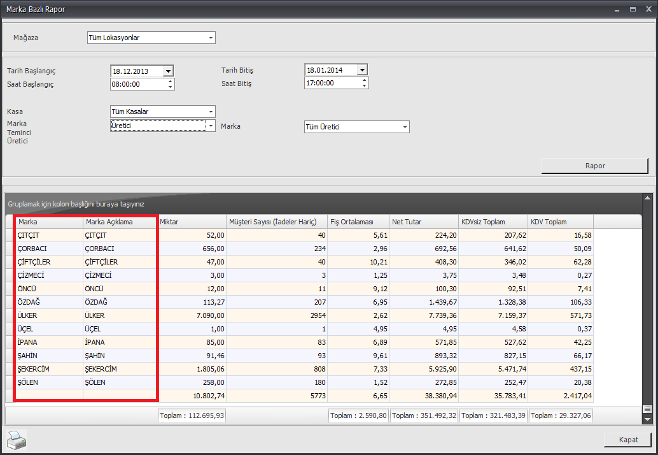Click customer count 808 for ŞEKERCİM

pyautogui.click(x=277, y=370)
